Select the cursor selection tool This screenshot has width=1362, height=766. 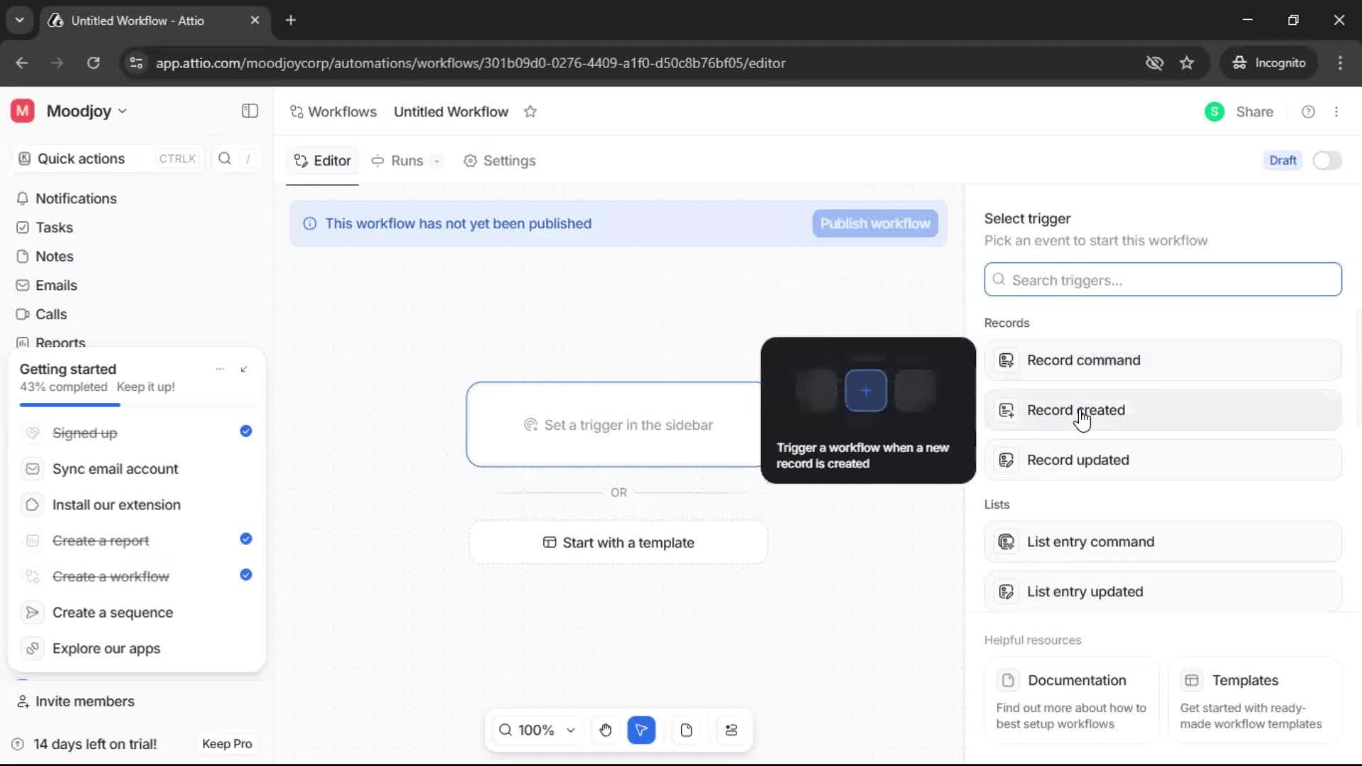click(641, 730)
